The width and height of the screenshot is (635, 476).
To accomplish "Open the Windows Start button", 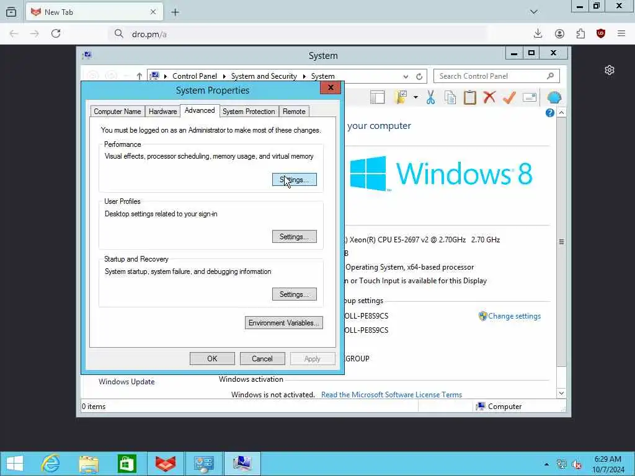I will (x=15, y=464).
